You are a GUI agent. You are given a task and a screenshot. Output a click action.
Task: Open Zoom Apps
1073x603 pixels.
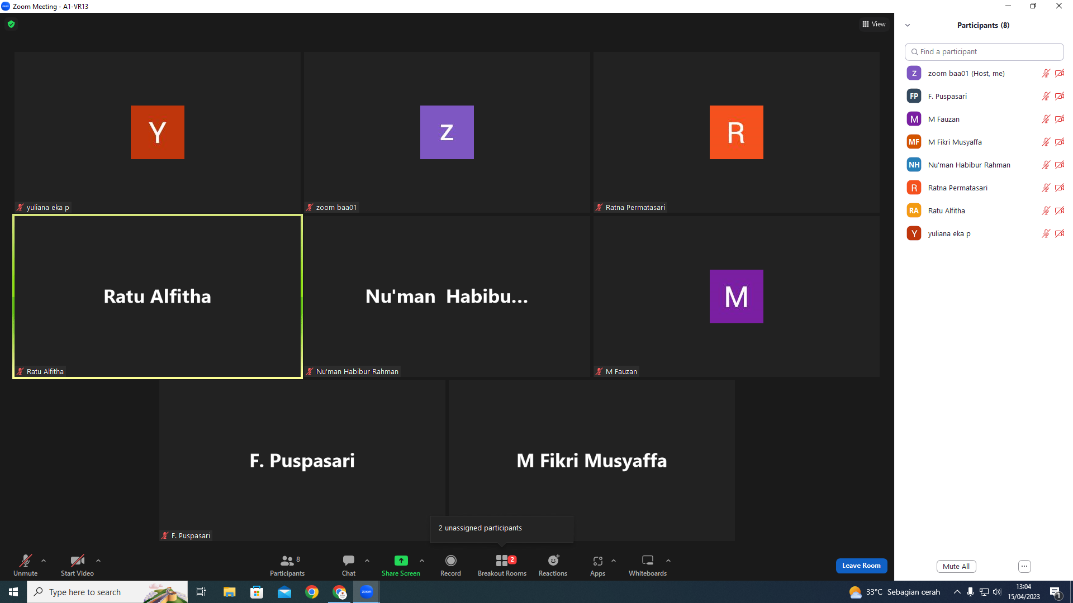[597, 565]
